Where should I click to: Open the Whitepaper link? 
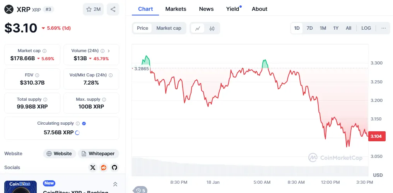(x=98, y=154)
